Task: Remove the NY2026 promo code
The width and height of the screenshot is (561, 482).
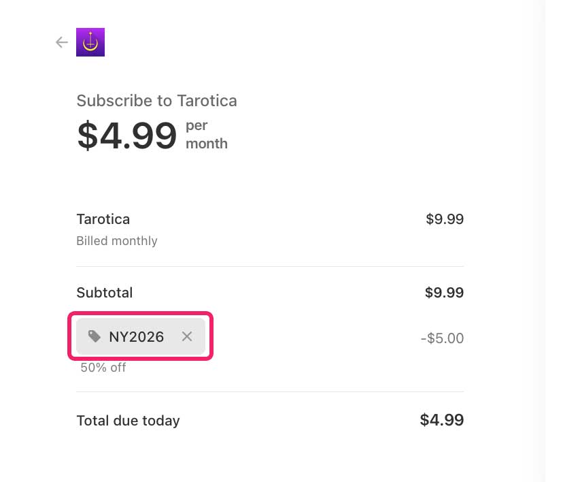Action: 187,336
